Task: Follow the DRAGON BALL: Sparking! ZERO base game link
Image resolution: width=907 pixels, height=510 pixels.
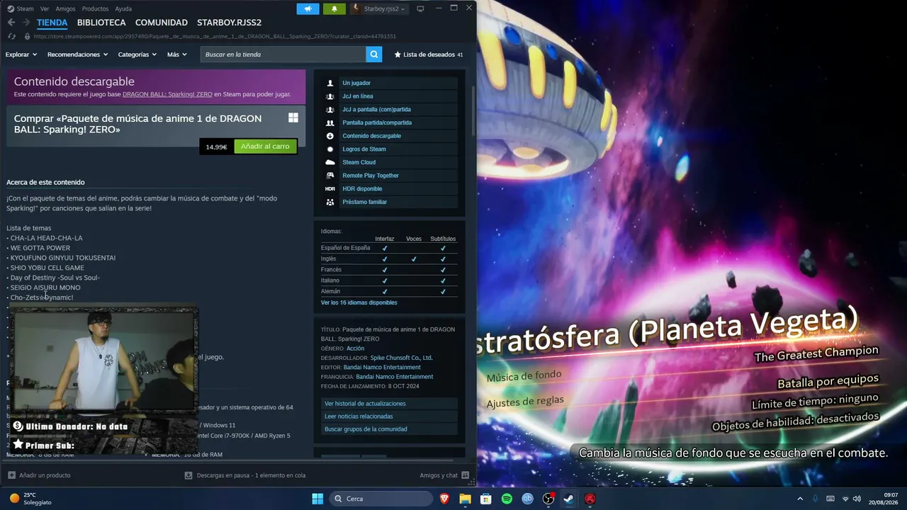Action: (167, 94)
